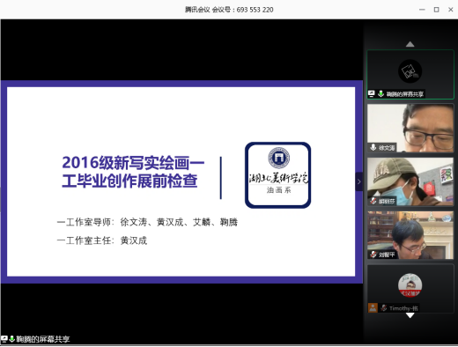This screenshot has height=347, width=458.
Task: Collapse the participant sidebar with the chevron
Action: [358, 181]
